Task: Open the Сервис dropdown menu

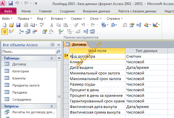Action: pos(78,19)
